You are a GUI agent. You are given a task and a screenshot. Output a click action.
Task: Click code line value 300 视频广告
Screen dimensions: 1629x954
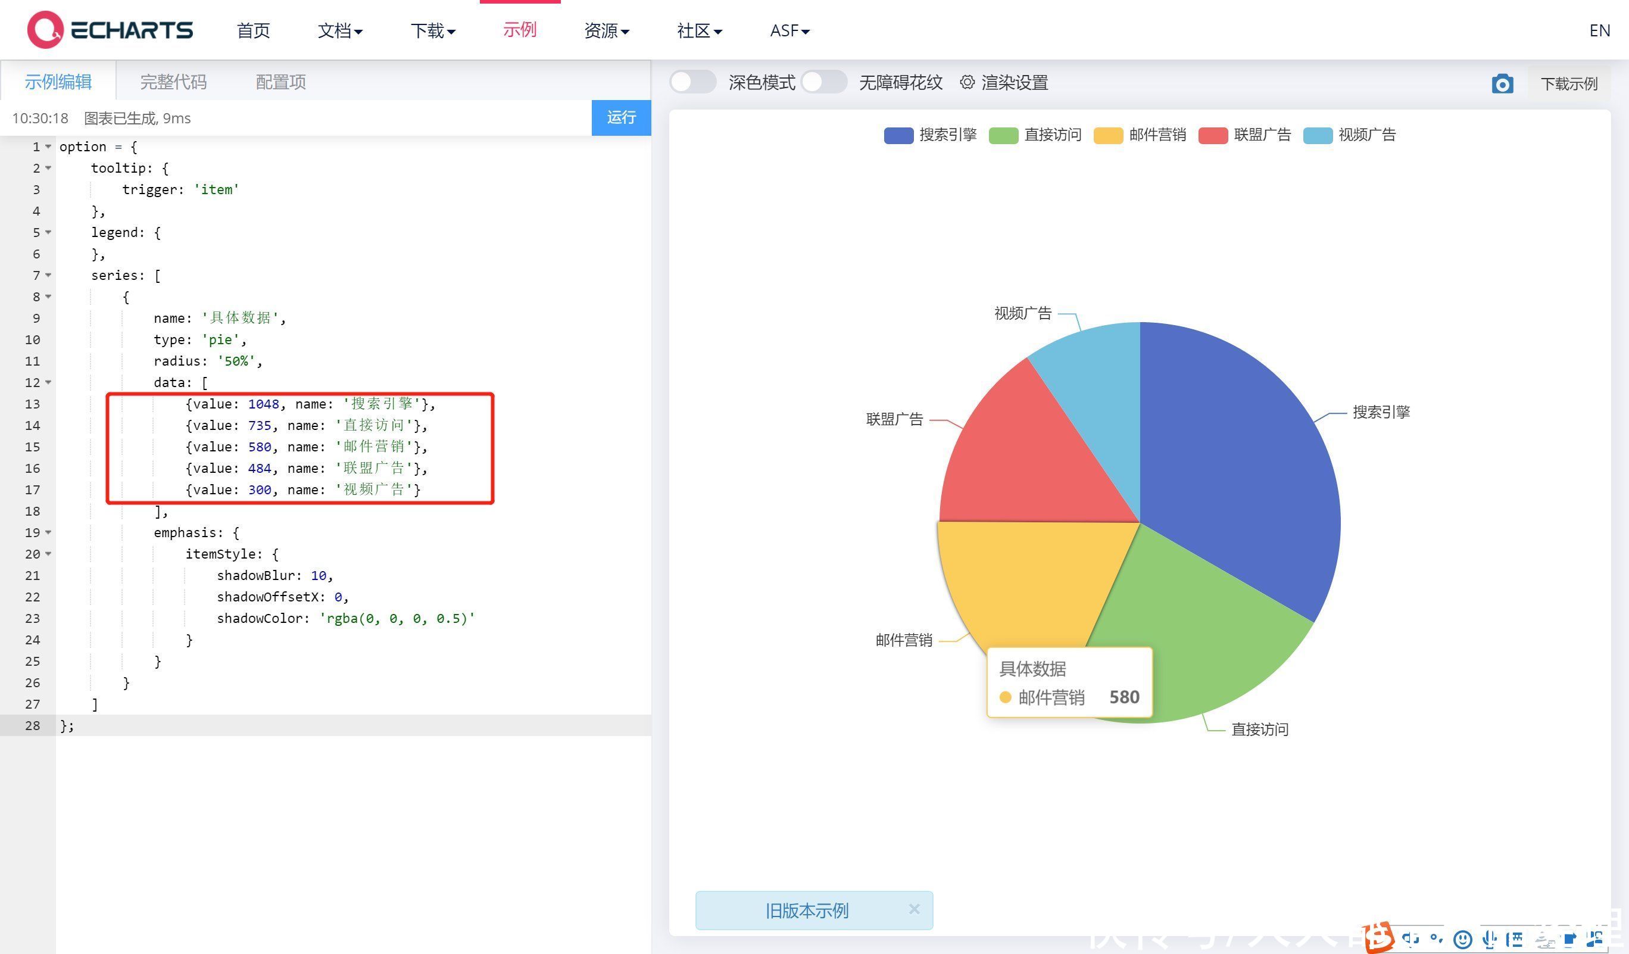click(x=302, y=490)
